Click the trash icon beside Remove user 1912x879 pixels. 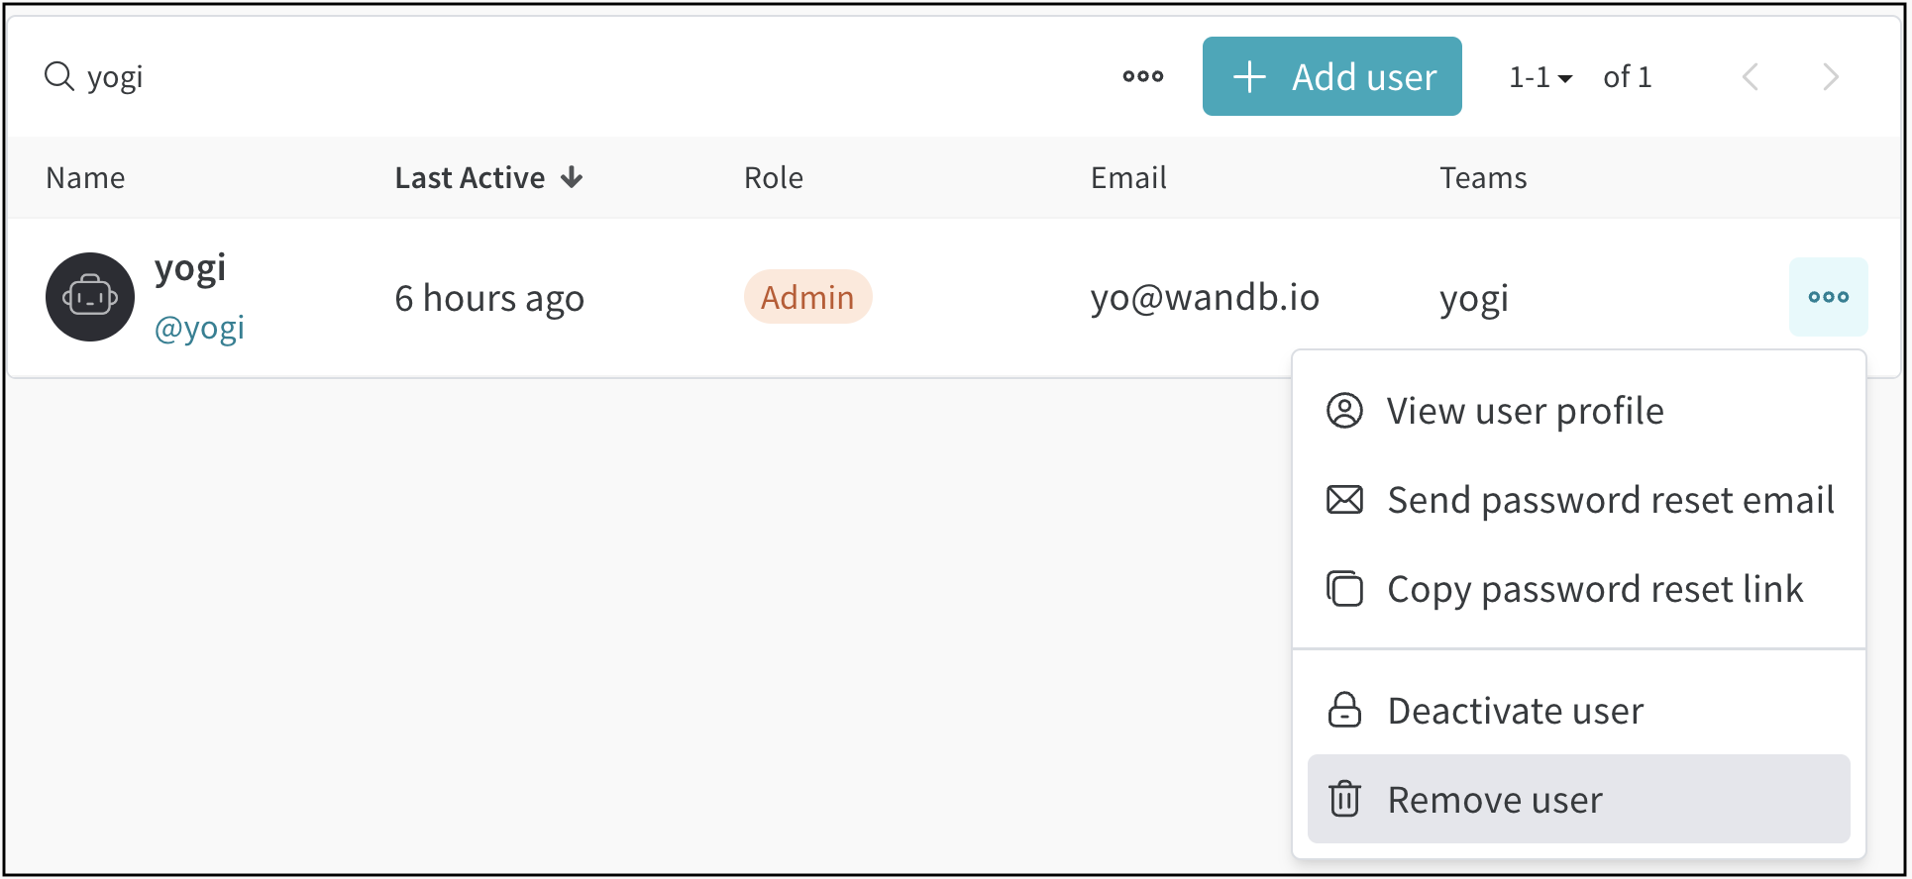(1344, 799)
